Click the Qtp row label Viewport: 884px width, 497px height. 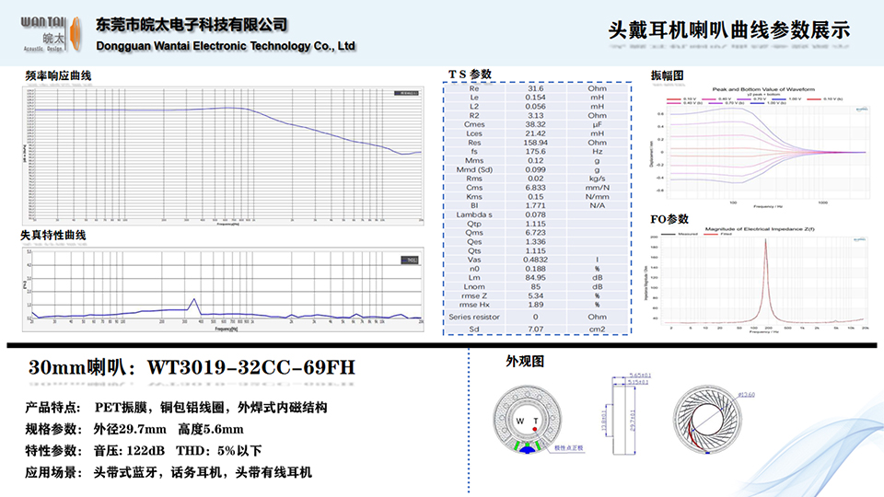474,224
